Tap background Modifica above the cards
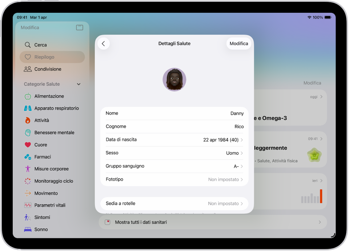Screen dimensions: 349x251 (x=312, y=83)
